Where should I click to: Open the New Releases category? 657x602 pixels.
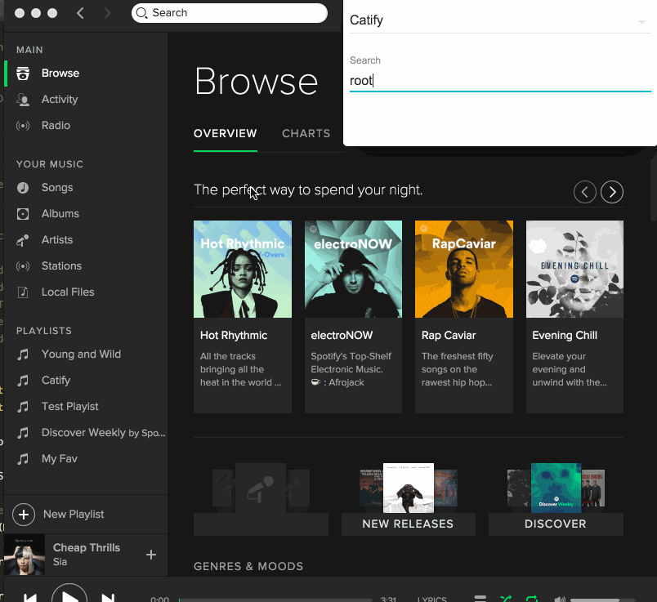(408, 499)
